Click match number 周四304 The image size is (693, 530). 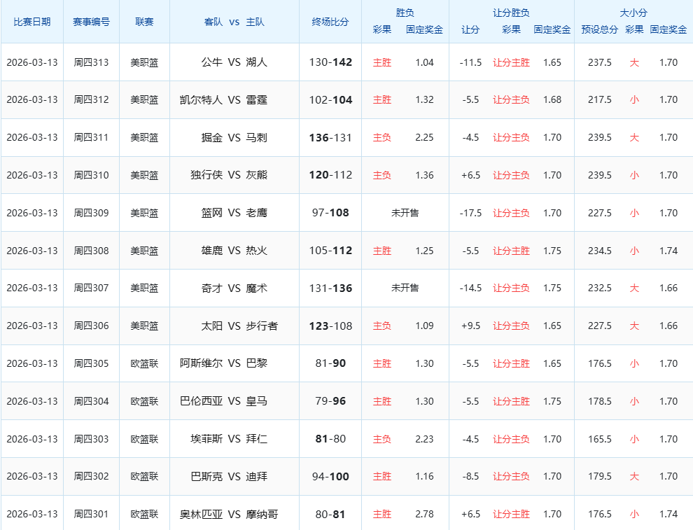tap(91, 402)
